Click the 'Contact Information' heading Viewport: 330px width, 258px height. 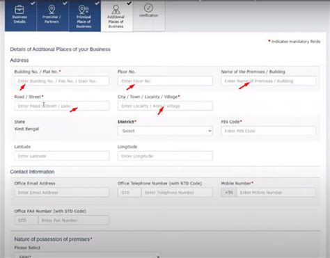pyautogui.click(x=32, y=172)
